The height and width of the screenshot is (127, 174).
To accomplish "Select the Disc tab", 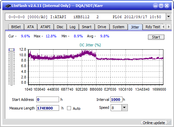I will [60, 27].
